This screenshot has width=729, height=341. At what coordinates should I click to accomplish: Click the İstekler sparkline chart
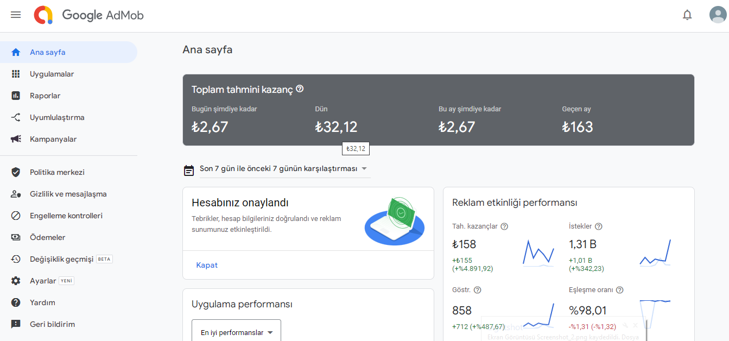click(655, 252)
